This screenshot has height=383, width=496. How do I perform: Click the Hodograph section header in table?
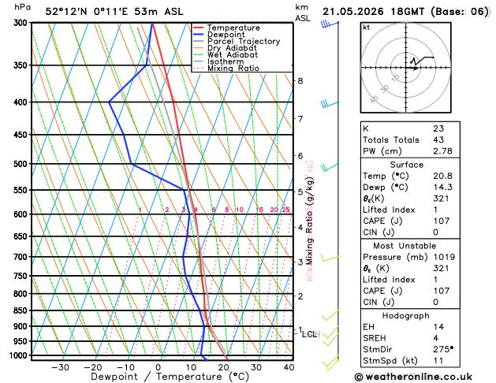406,316
